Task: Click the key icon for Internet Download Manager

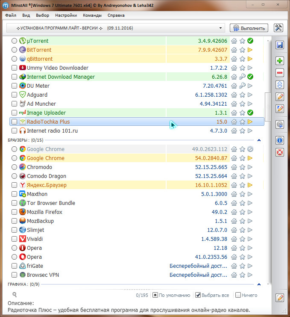Action: click(242, 77)
